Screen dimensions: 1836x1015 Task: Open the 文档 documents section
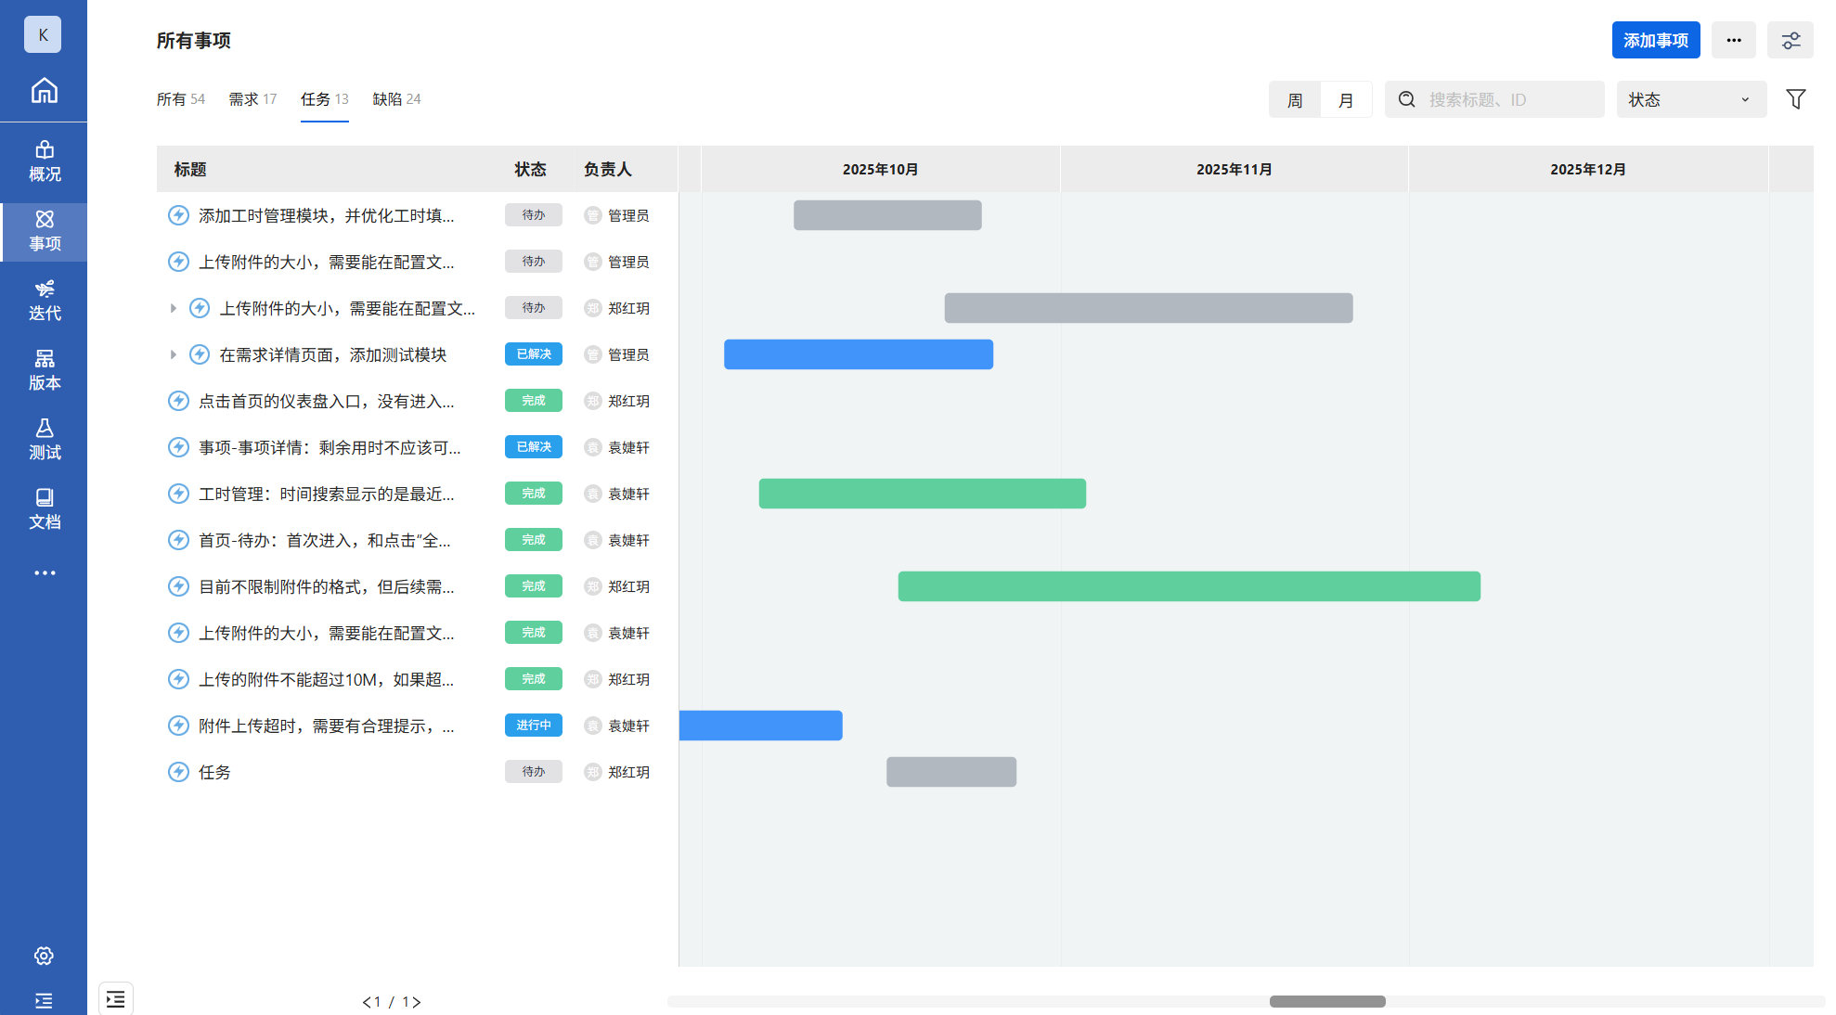[x=44, y=509]
